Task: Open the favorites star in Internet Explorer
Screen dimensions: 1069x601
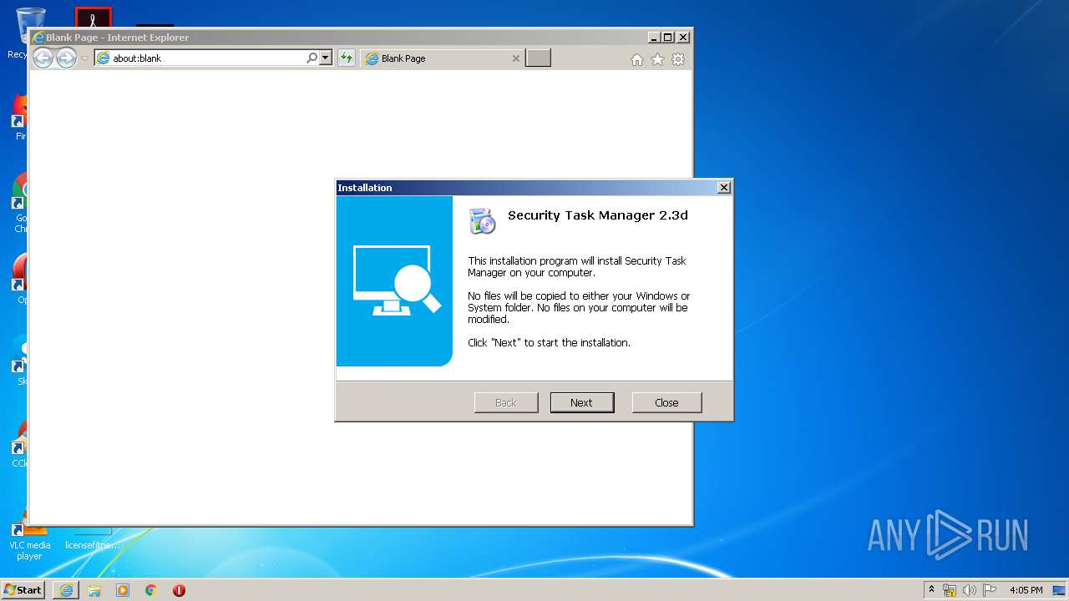Action: pos(657,59)
